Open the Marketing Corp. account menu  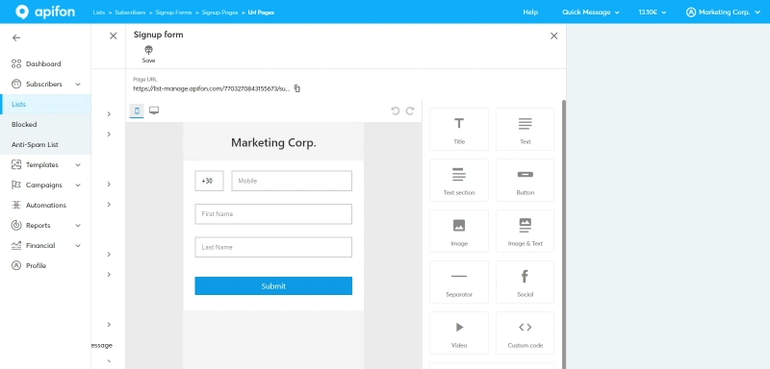pyautogui.click(x=724, y=12)
